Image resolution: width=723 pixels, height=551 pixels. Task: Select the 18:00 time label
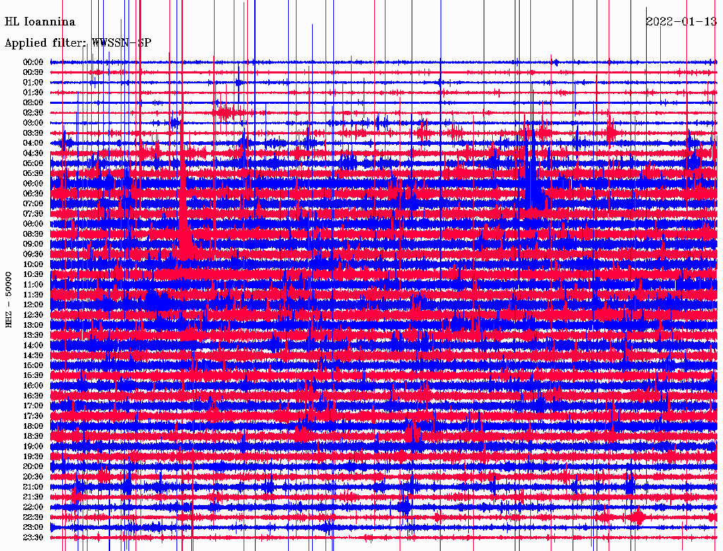33,427
